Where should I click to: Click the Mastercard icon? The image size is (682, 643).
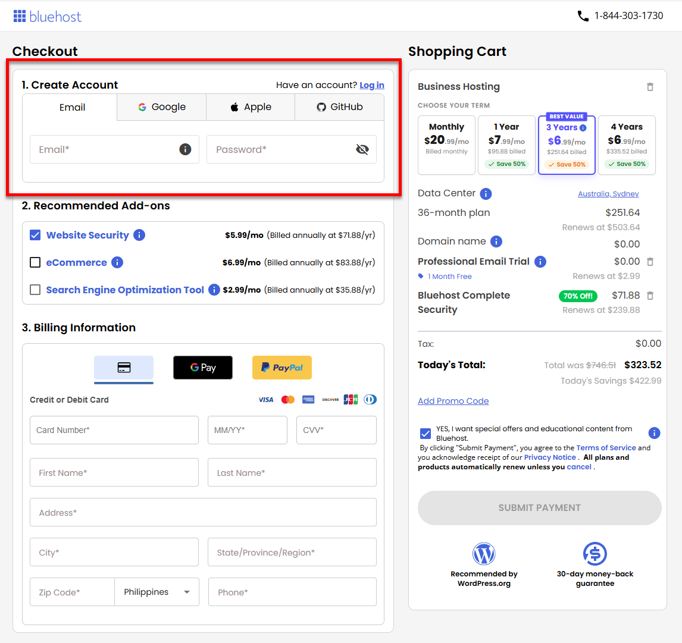[288, 400]
